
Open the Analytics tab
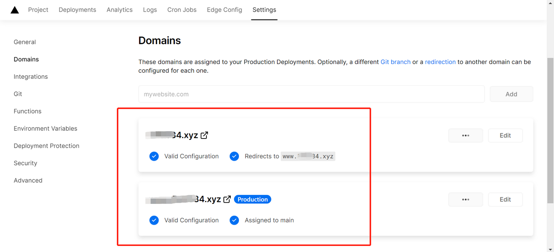[119, 10]
